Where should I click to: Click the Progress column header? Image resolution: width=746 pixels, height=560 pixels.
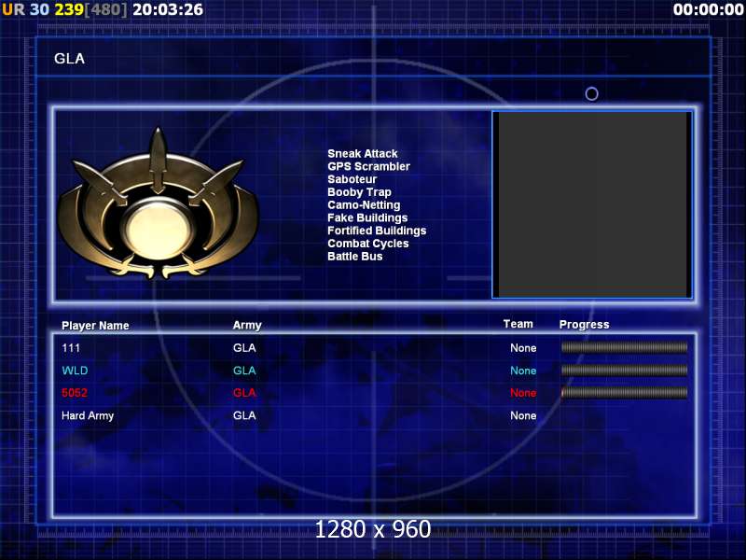pyautogui.click(x=585, y=325)
